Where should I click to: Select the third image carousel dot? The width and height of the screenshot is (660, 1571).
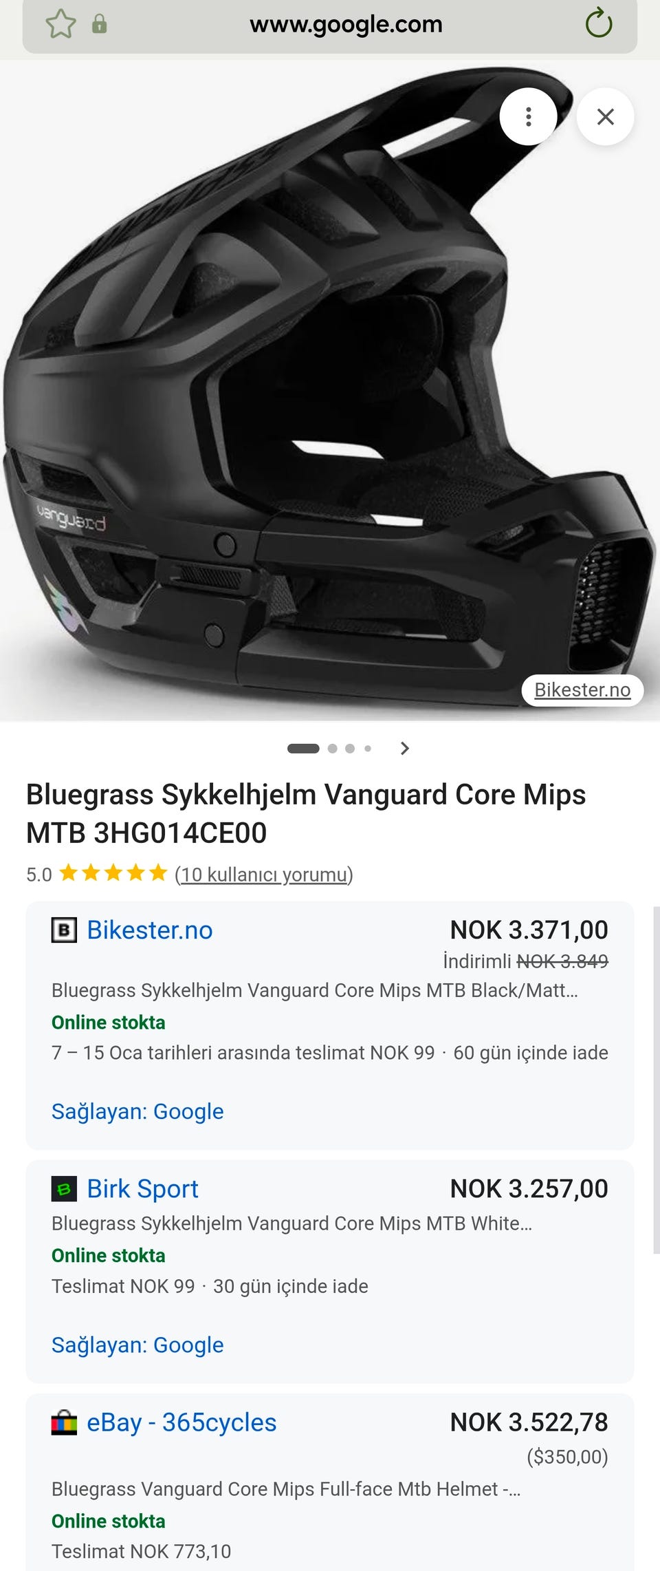(350, 749)
